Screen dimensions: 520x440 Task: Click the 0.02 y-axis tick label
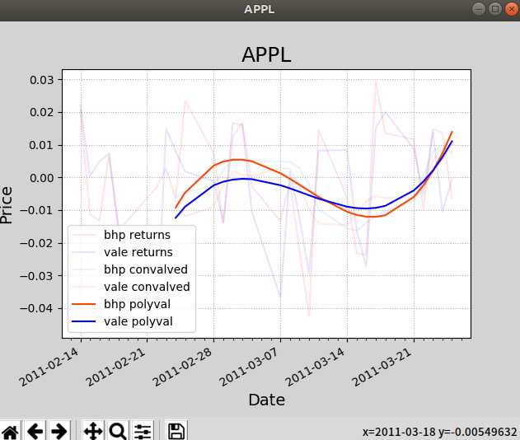point(41,112)
